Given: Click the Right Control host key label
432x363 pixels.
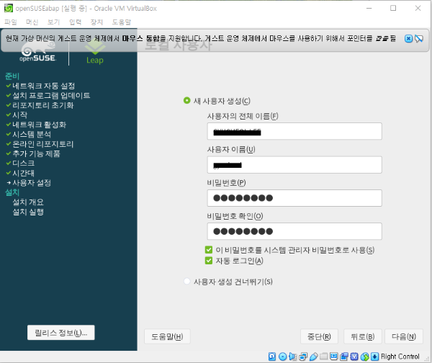Looking at the screenshot, I should [400, 357].
